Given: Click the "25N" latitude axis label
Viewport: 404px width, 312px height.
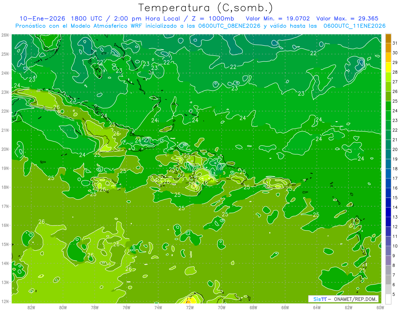Looking at the screenshot, I should [5, 54].
